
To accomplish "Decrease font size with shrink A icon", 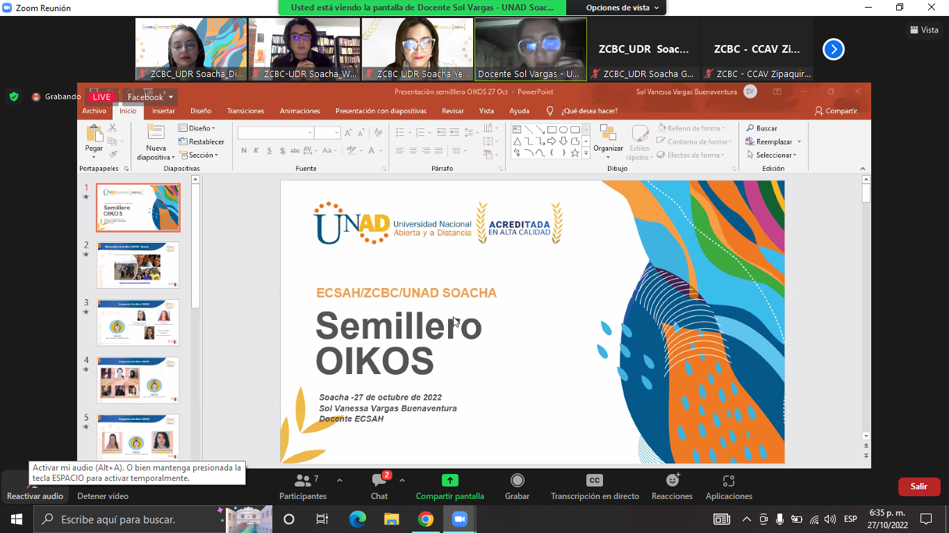I will (x=361, y=133).
